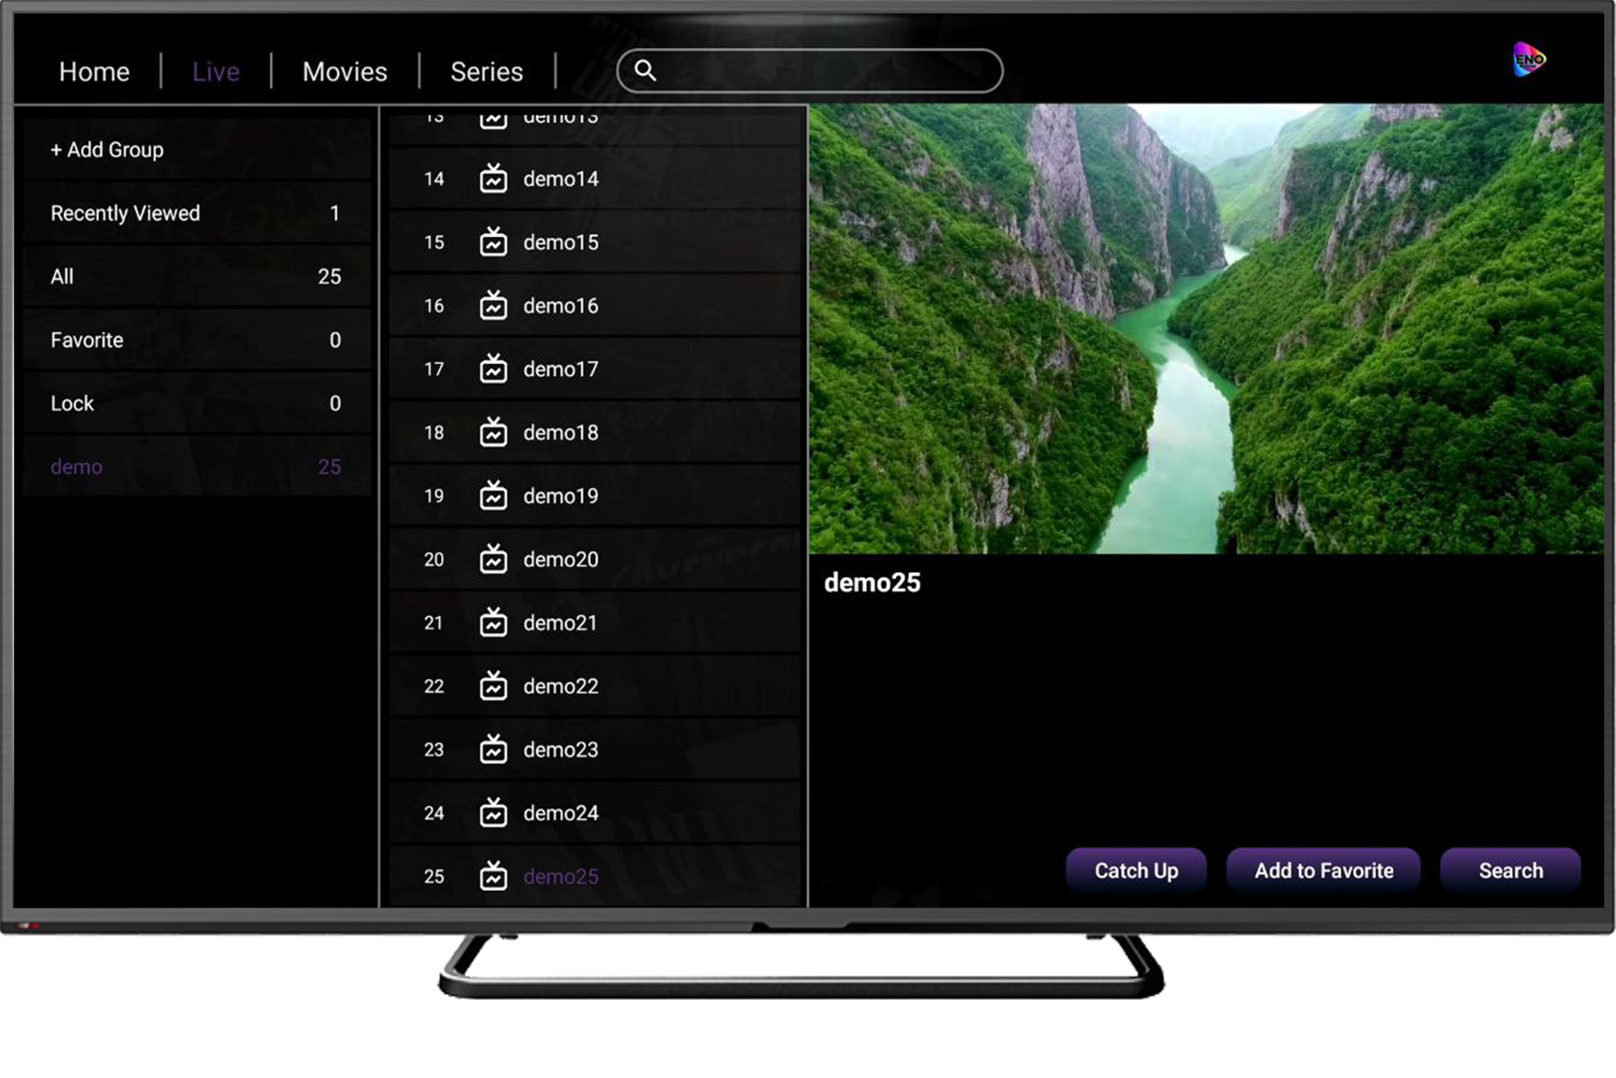This screenshot has width=1616, height=1078.
Task: Click the magnifier search icon
Action: coord(645,71)
